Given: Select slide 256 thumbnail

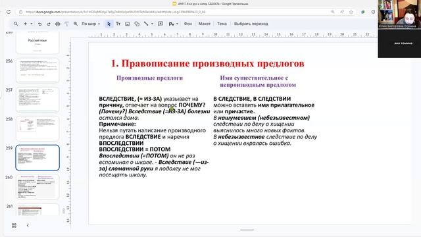Looking at the screenshot, I should 37,70.
